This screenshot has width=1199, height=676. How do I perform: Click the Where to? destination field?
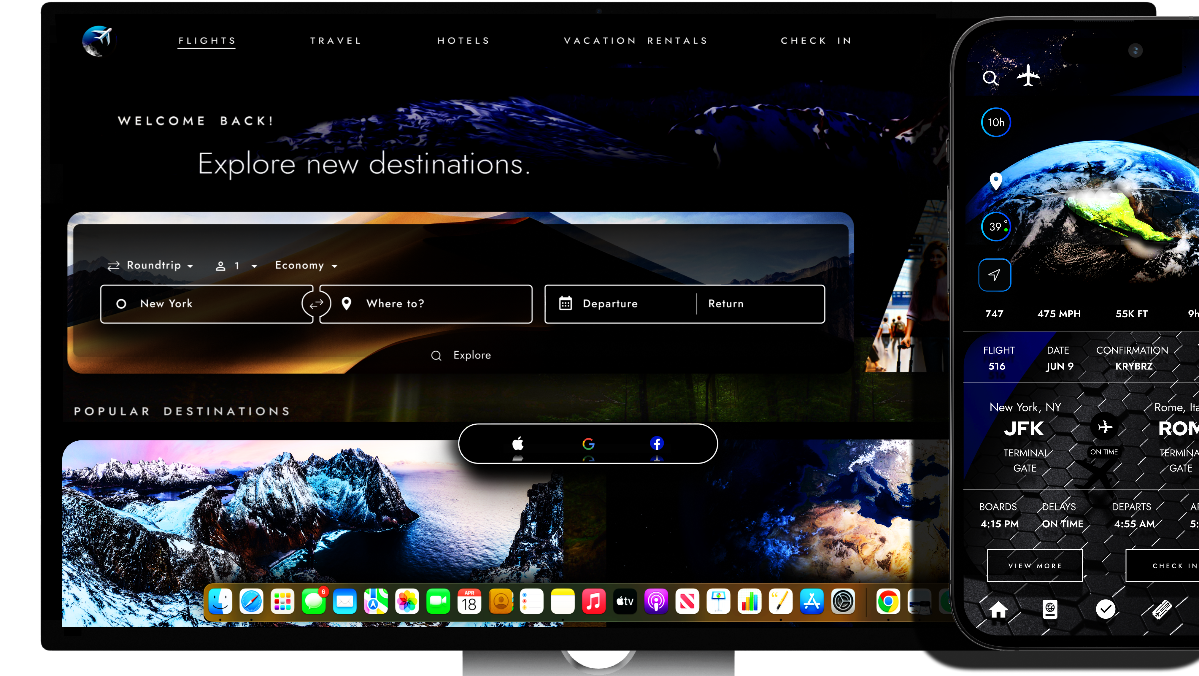426,304
